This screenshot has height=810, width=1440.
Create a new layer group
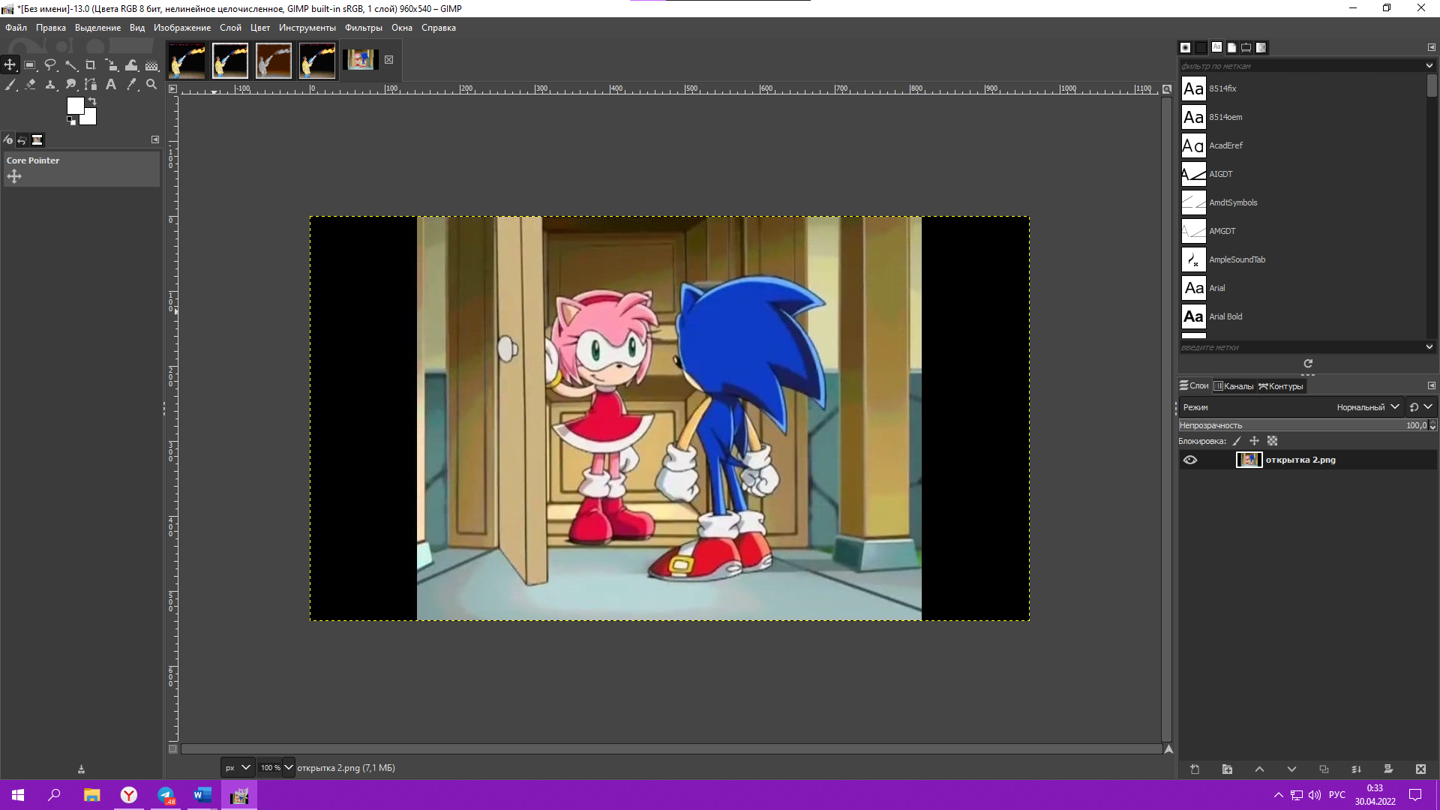coord(1227,769)
